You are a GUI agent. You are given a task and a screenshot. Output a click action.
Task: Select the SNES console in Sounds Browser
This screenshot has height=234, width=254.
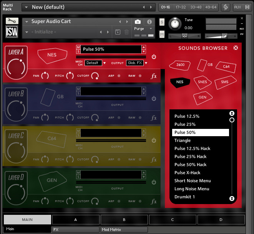click(x=203, y=82)
